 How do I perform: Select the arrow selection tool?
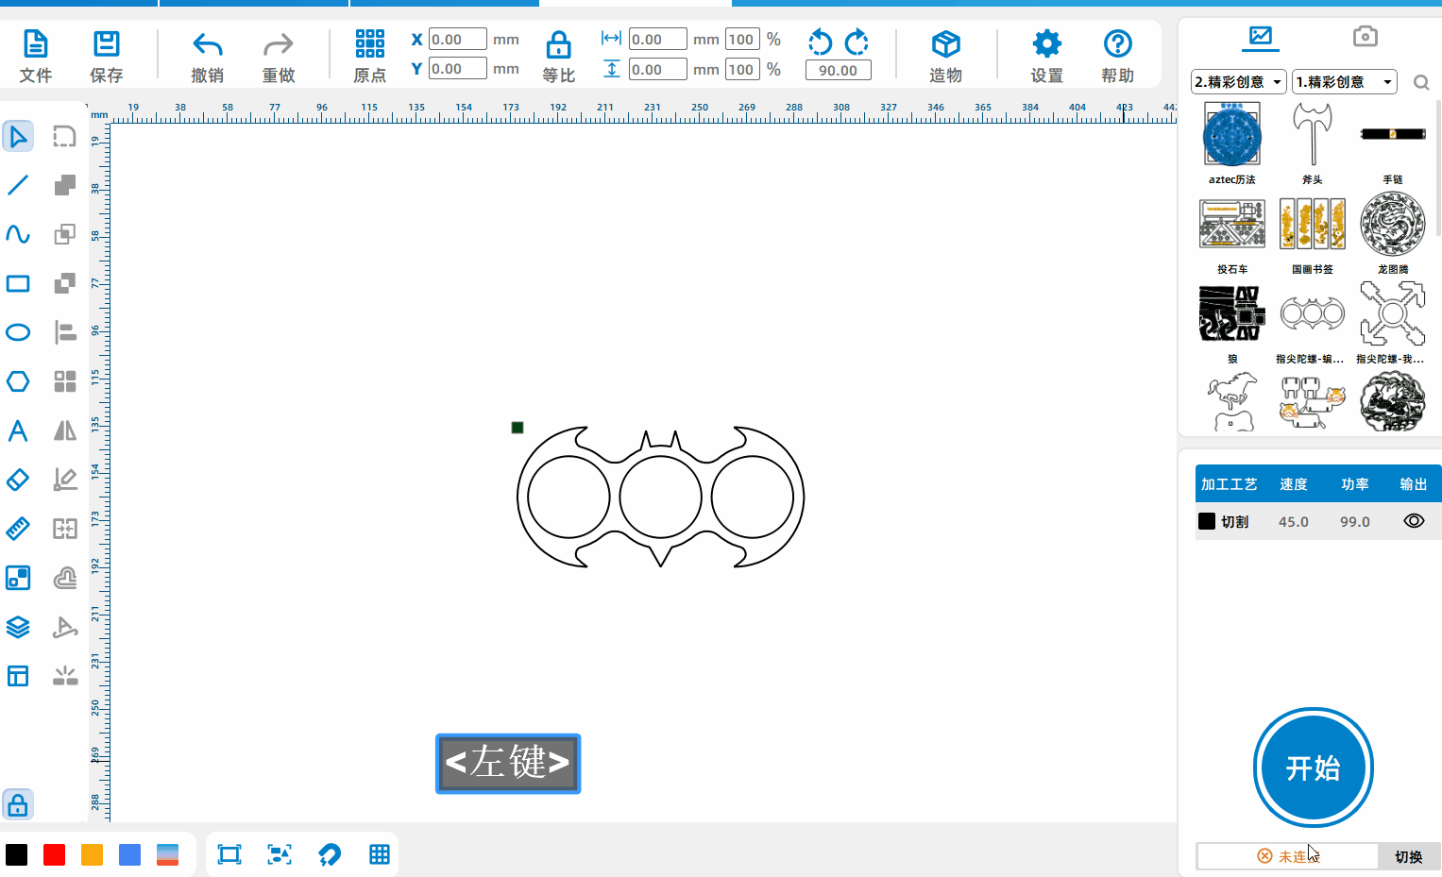point(18,137)
